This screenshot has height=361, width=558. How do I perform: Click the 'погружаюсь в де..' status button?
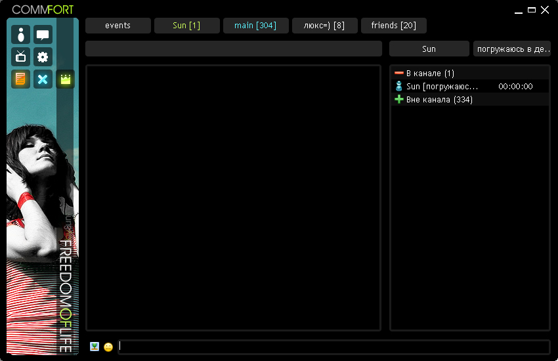click(513, 49)
